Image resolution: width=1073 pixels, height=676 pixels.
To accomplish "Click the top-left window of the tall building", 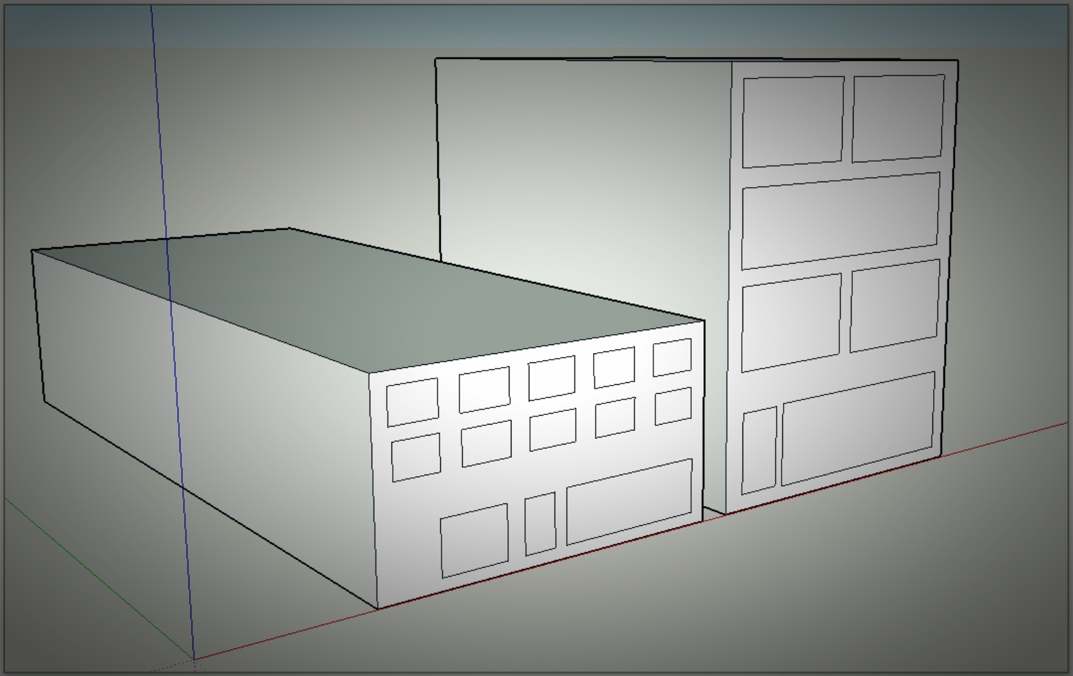I will (793, 122).
